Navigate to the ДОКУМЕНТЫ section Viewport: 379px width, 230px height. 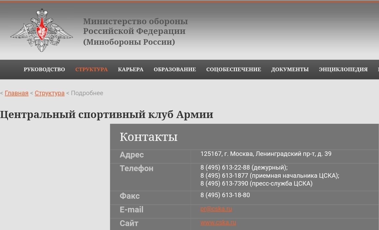(x=290, y=69)
